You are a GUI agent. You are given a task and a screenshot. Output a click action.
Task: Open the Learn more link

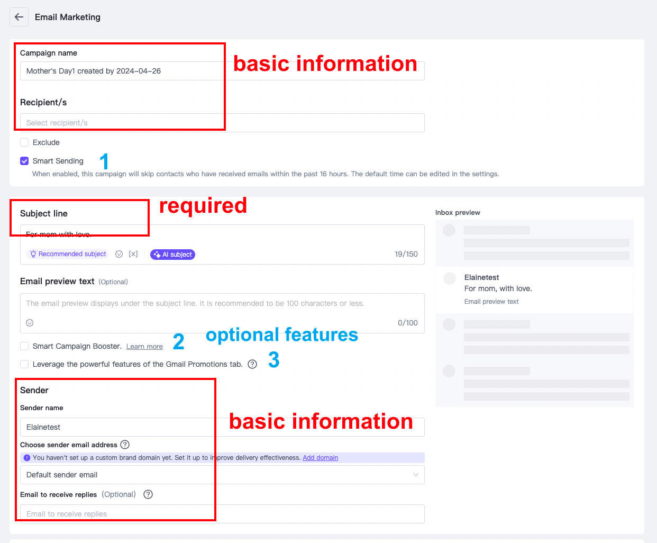[144, 347]
